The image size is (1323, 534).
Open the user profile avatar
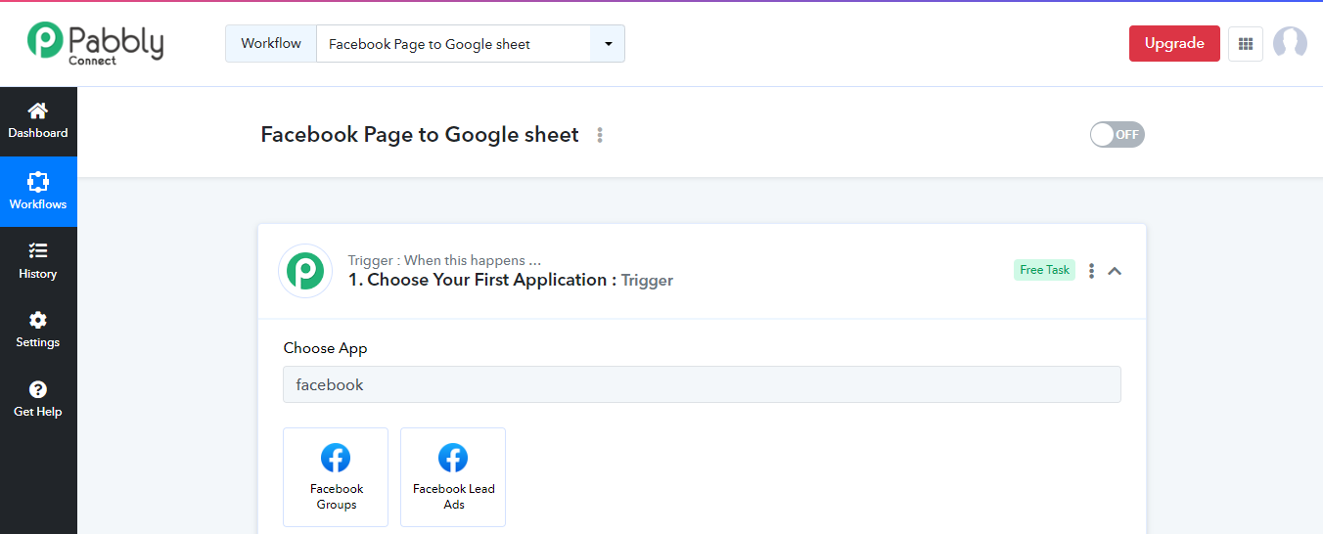[x=1290, y=44]
